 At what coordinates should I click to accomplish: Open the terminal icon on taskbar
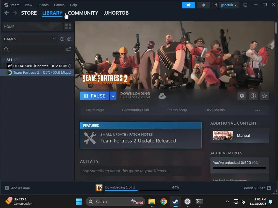(x=199, y=201)
